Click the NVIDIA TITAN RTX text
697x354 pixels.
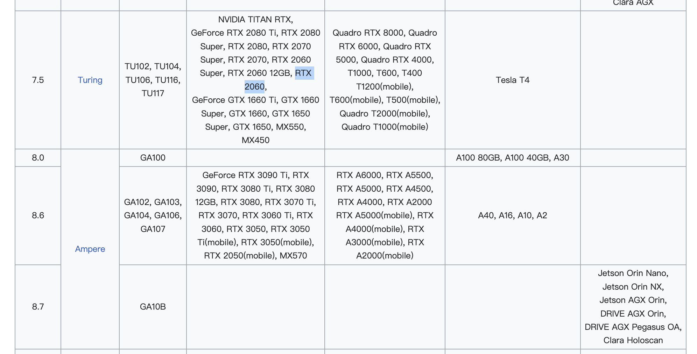coord(254,20)
